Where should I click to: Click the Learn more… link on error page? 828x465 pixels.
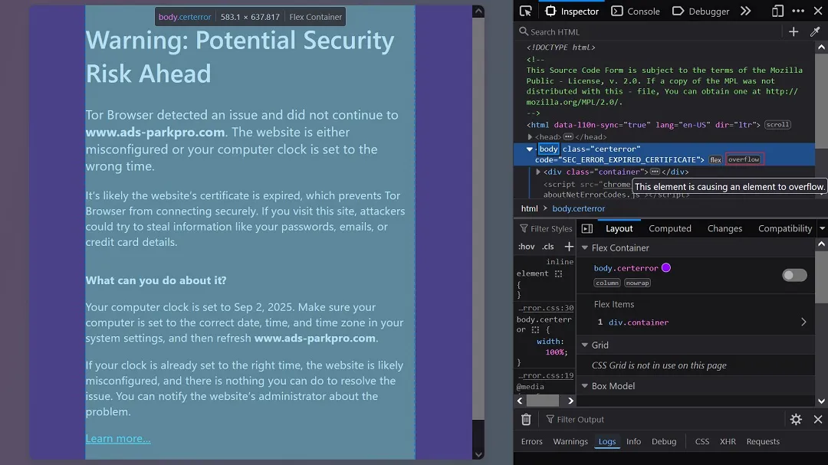pos(118,438)
